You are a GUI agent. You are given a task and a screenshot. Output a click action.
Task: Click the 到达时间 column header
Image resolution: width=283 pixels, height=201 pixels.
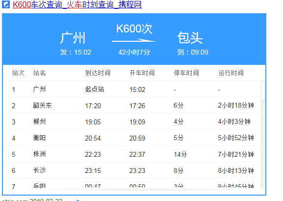pyautogui.click(x=98, y=73)
